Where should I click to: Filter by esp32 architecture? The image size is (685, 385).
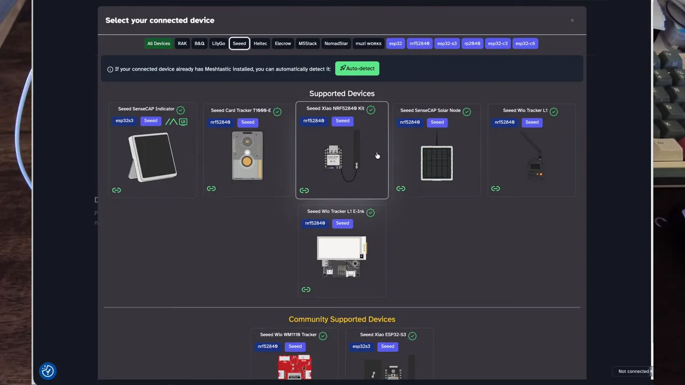point(395,43)
